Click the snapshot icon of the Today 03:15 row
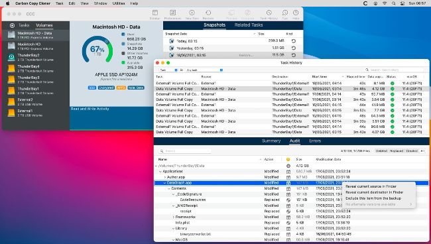This screenshot has width=431, height=244. coord(172,41)
